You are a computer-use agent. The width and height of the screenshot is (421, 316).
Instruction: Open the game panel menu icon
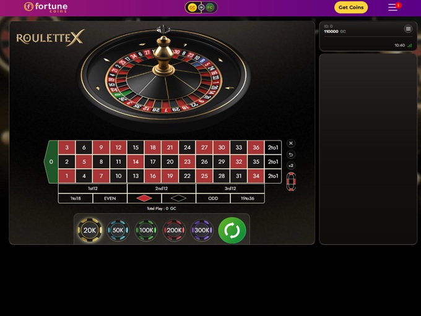tap(408, 28)
